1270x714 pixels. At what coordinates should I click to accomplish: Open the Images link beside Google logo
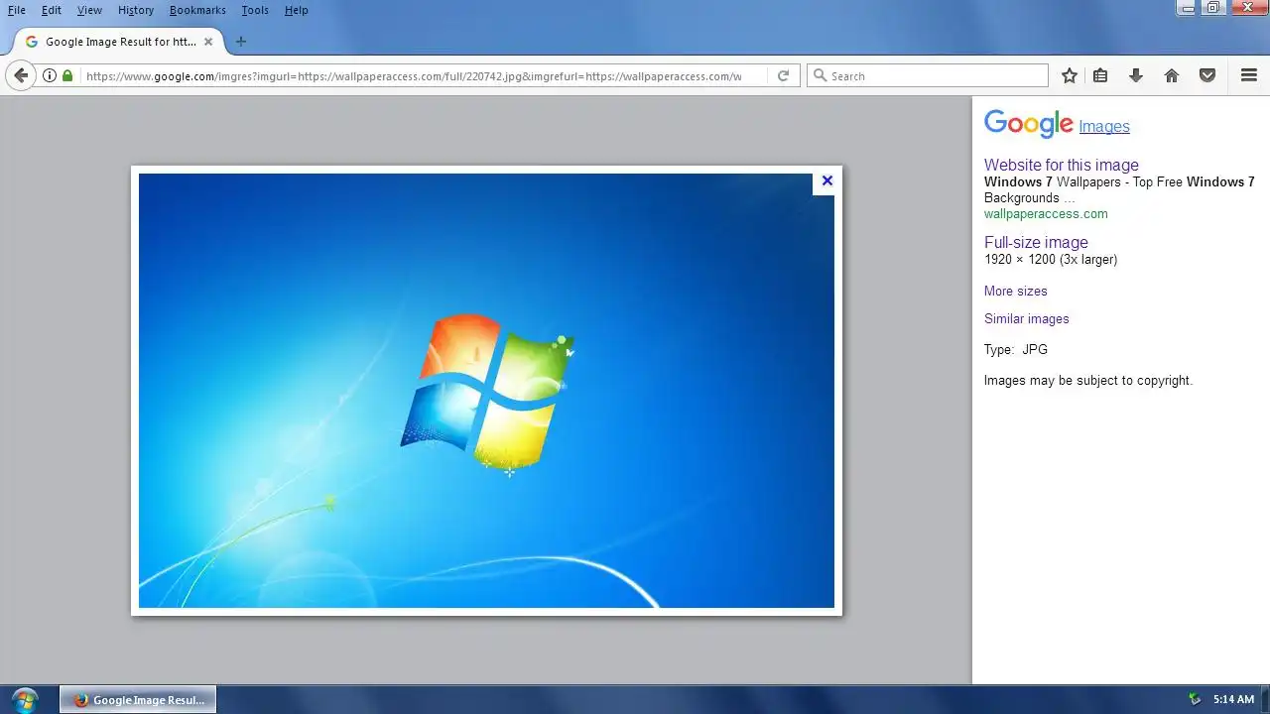coord(1104,126)
